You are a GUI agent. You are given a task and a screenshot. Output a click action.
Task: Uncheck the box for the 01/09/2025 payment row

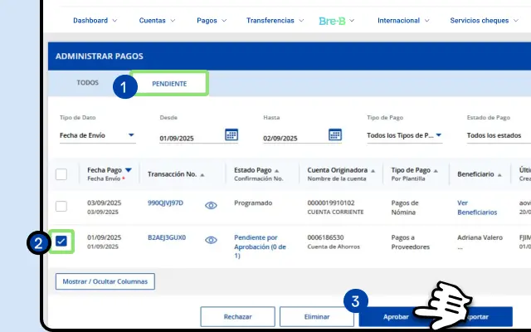pyautogui.click(x=61, y=242)
